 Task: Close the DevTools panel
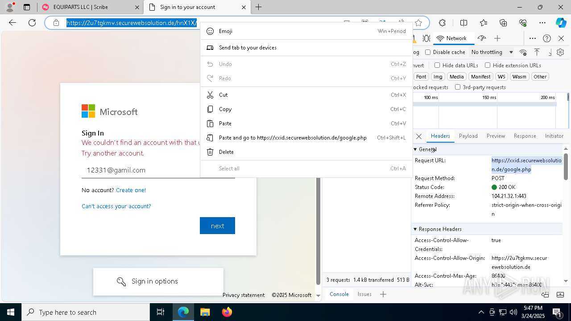(x=561, y=38)
